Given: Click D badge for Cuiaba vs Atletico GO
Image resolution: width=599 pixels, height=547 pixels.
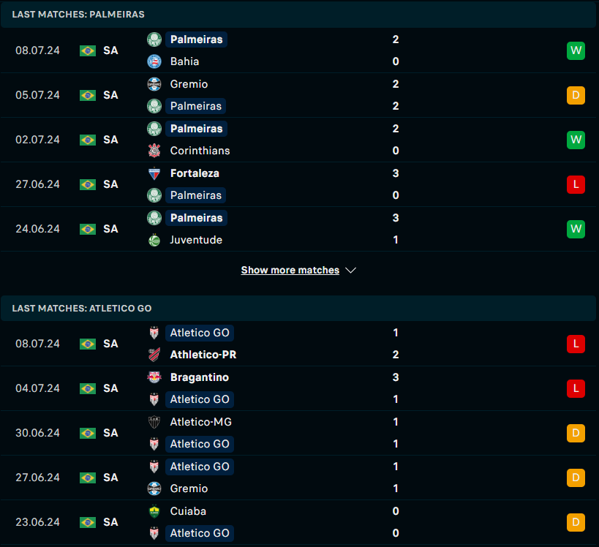Looking at the screenshot, I should (x=576, y=523).
